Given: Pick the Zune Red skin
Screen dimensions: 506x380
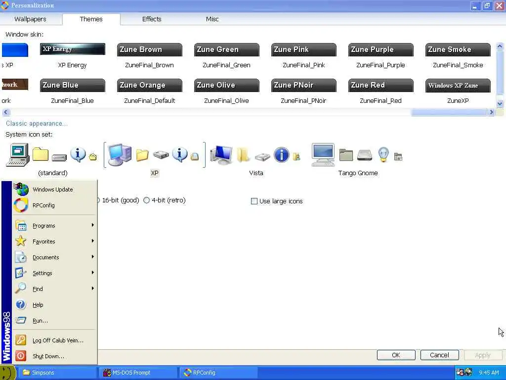Looking at the screenshot, I should pos(381,85).
